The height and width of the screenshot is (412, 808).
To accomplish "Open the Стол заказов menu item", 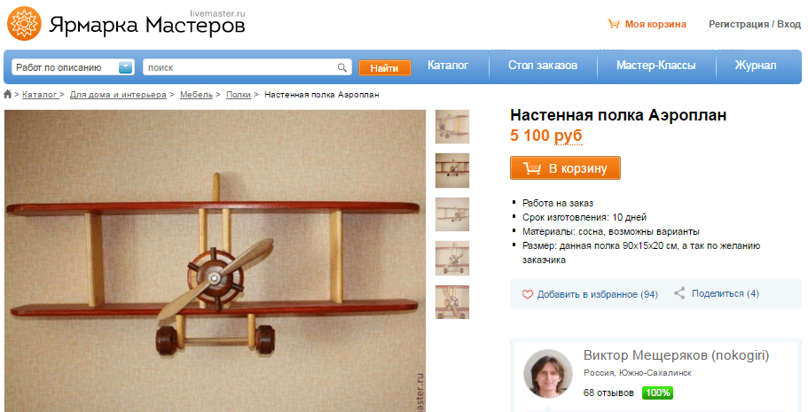I will point(543,66).
